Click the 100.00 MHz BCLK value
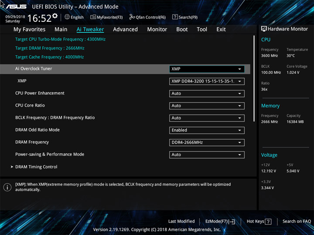Image resolution: width=314 pixels, height=235 pixels. [x=271, y=73]
